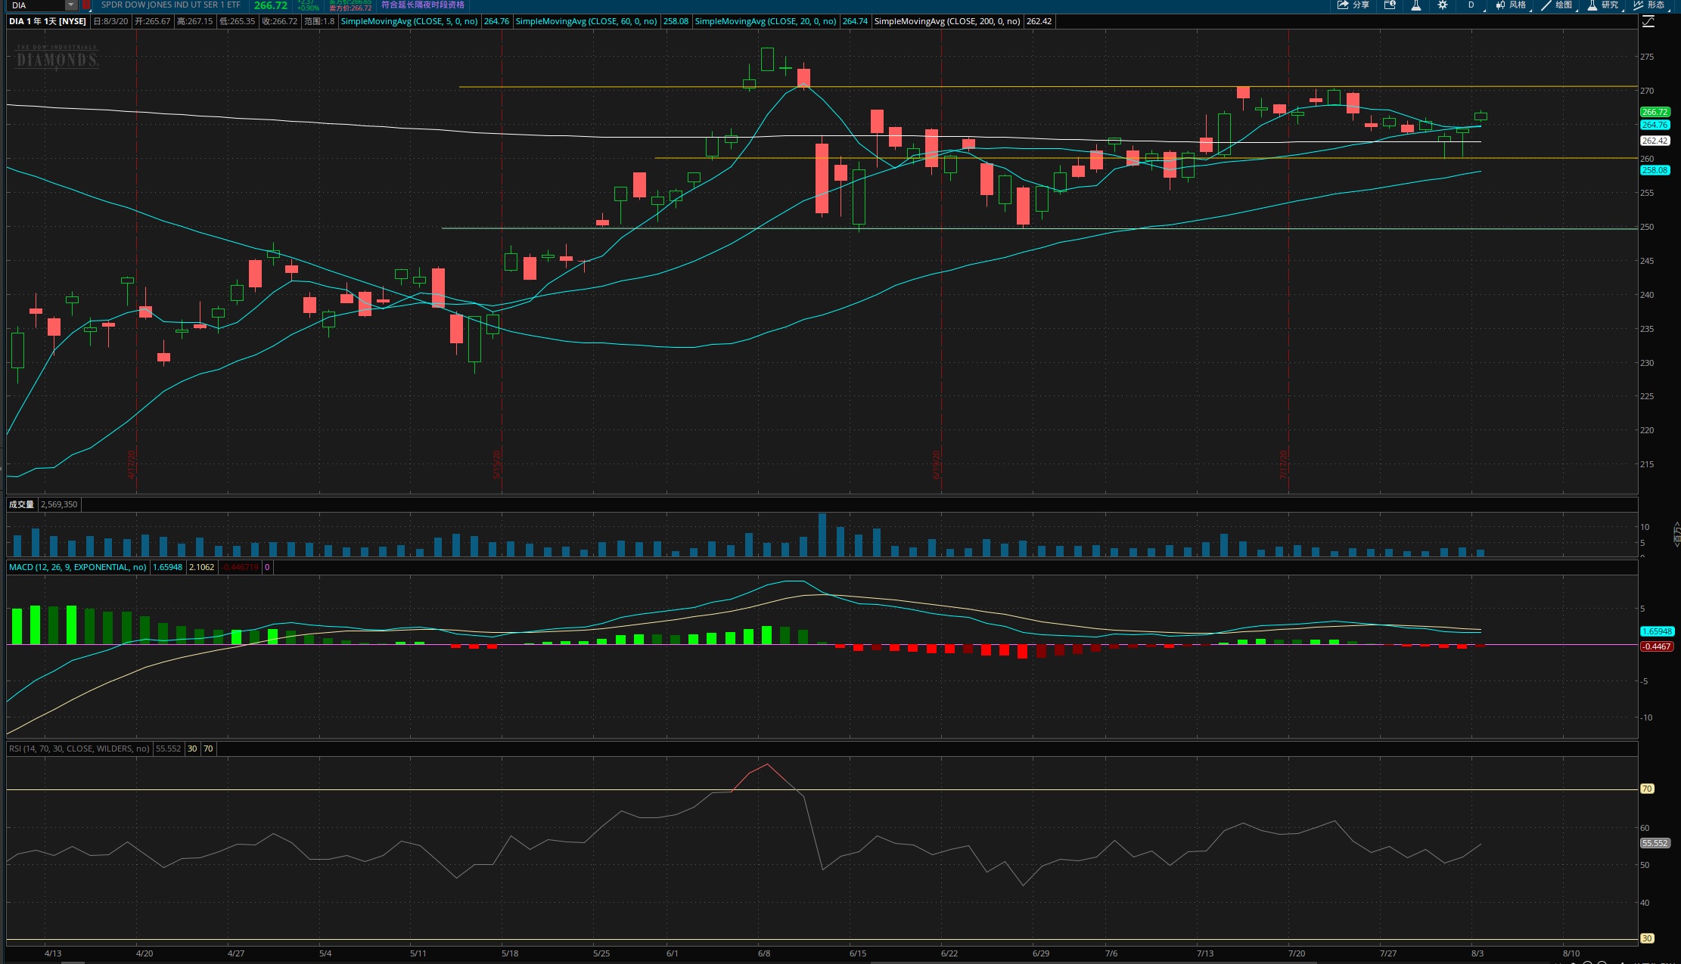
Task: Click the 5/15/20 expiration date marker
Action: [x=497, y=465]
